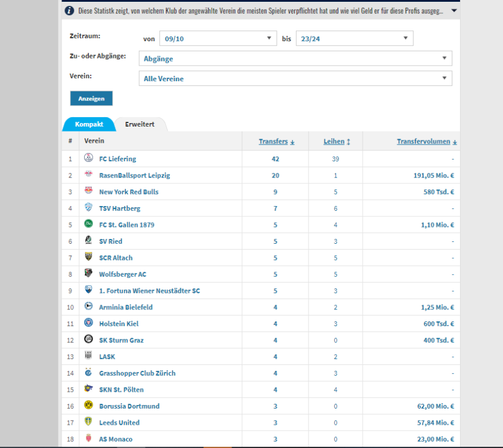Image resolution: width=503 pixels, height=448 pixels.
Task: Click the info icon in statistics banner
Action: tap(70, 11)
